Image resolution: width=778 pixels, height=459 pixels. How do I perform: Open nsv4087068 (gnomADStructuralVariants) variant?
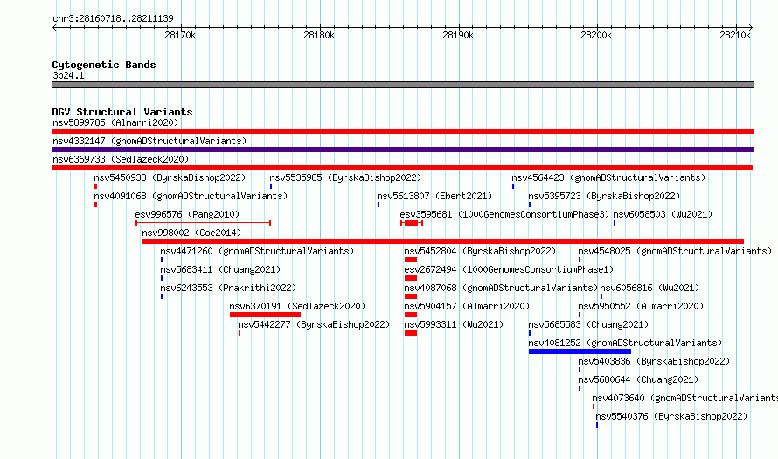coord(501,288)
